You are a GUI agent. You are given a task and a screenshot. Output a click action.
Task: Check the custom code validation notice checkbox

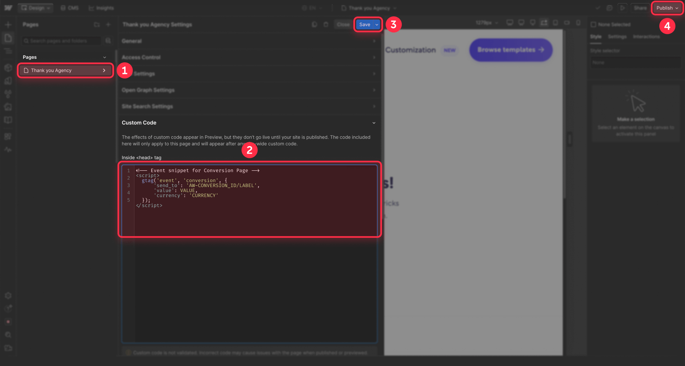pos(128,352)
